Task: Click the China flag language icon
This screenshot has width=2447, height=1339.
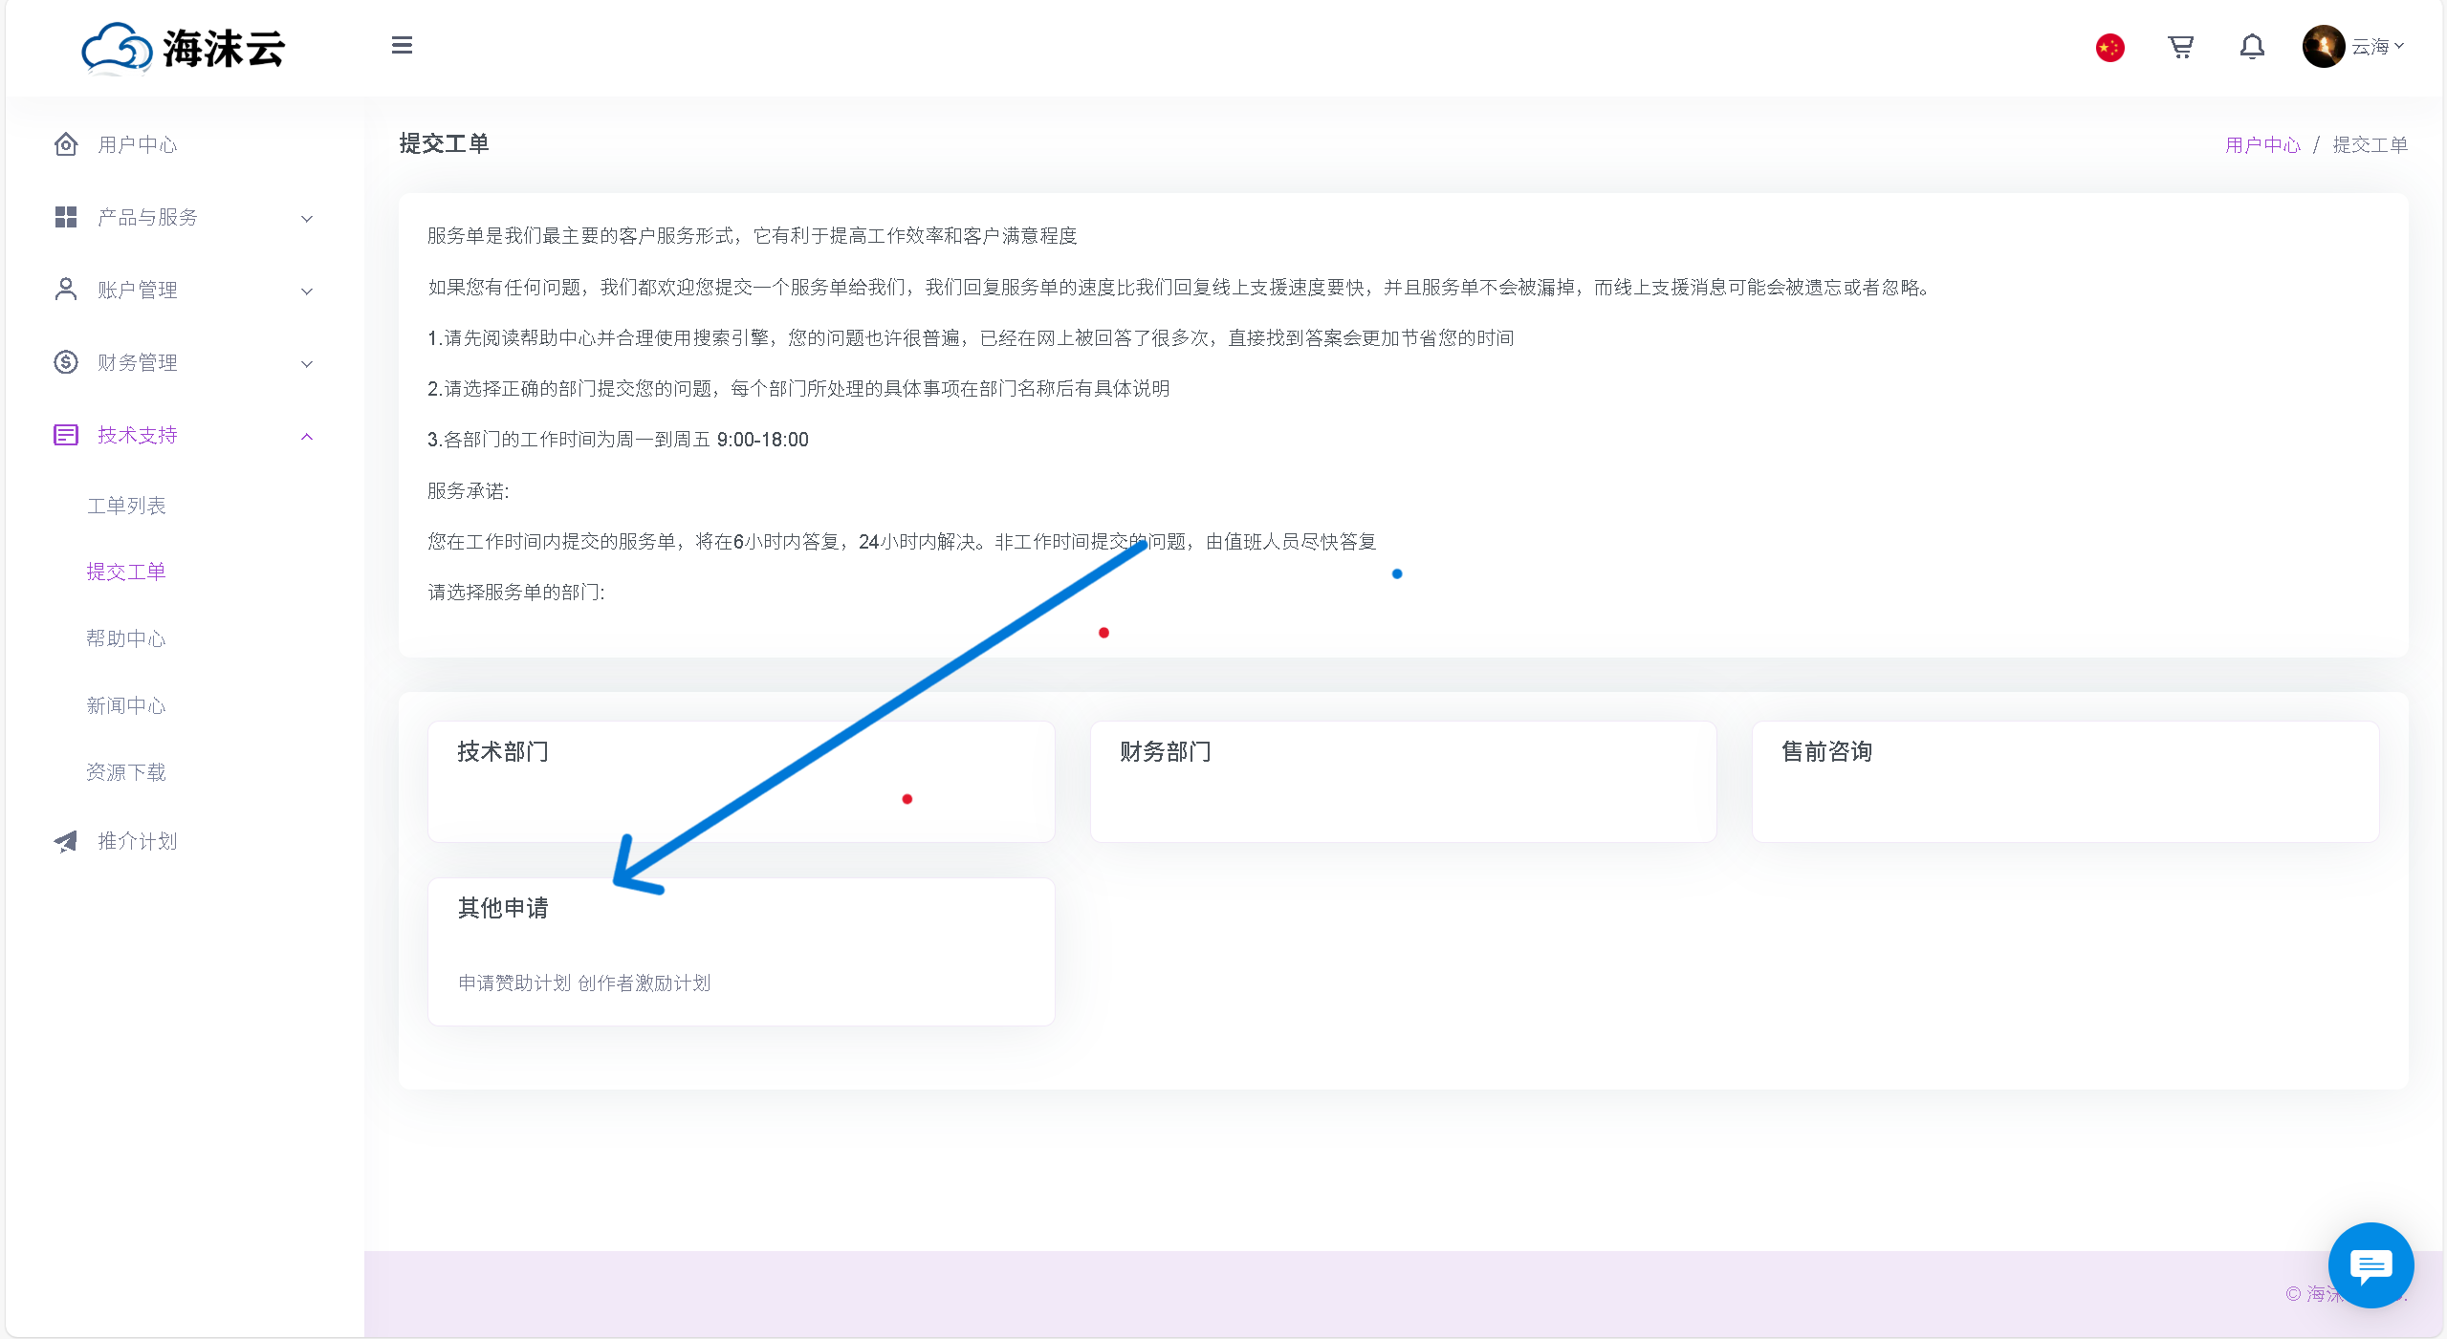Action: click(x=2109, y=47)
